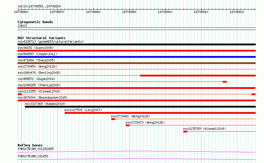Click variant label nsv1135769 (Alsmadi2014)

204,129
